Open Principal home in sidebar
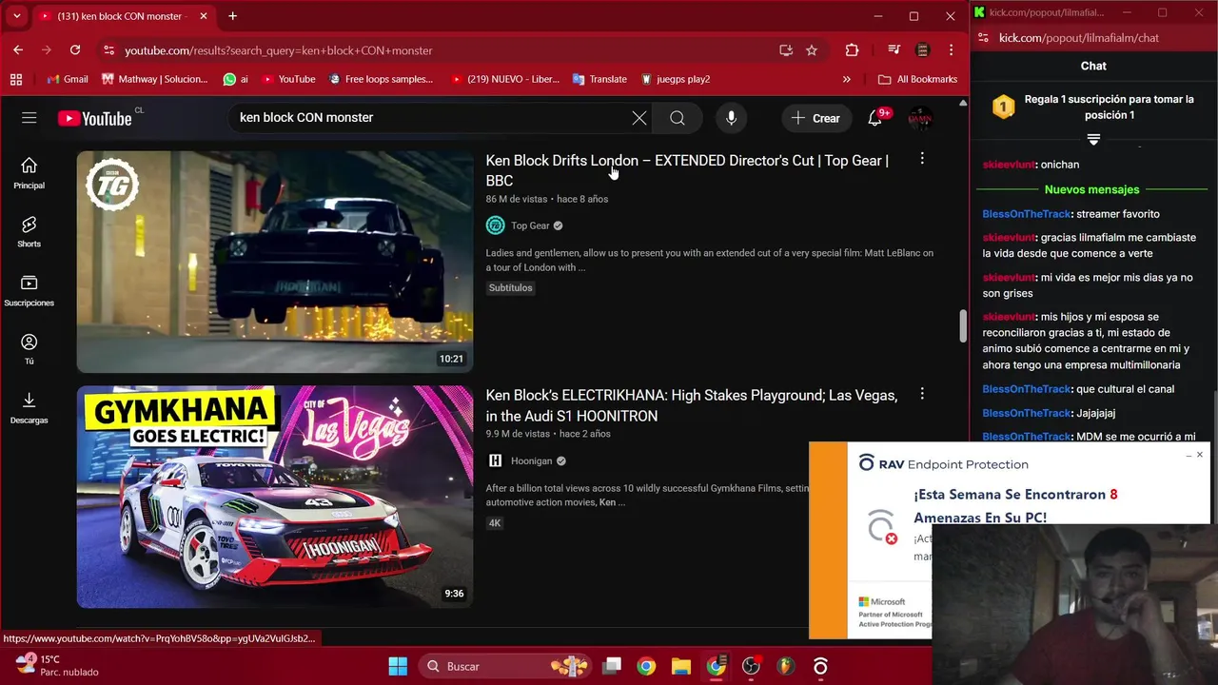This screenshot has width=1218, height=685. tap(29, 173)
